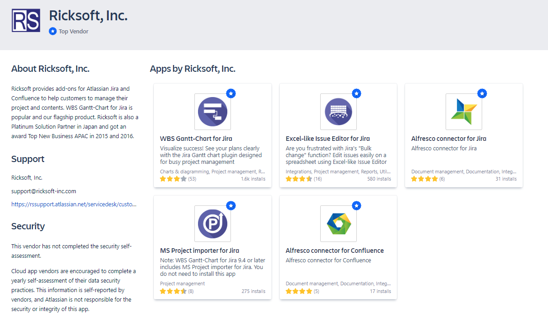Click star rating of WBS Gantt-Chart for Jira
Image resolution: width=548 pixels, height=316 pixels.
[x=173, y=179]
